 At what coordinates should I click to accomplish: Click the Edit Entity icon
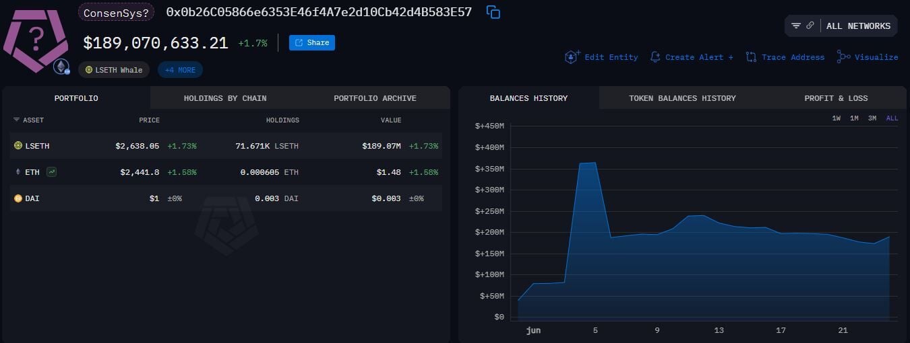pyautogui.click(x=572, y=57)
